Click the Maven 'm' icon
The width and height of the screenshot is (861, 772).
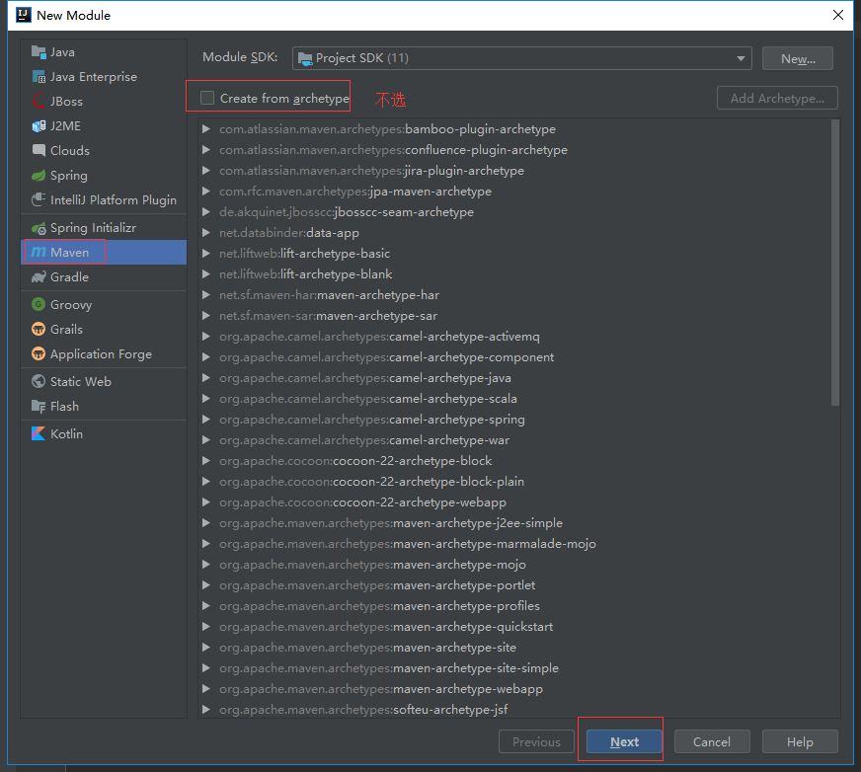pyautogui.click(x=39, y=252)
